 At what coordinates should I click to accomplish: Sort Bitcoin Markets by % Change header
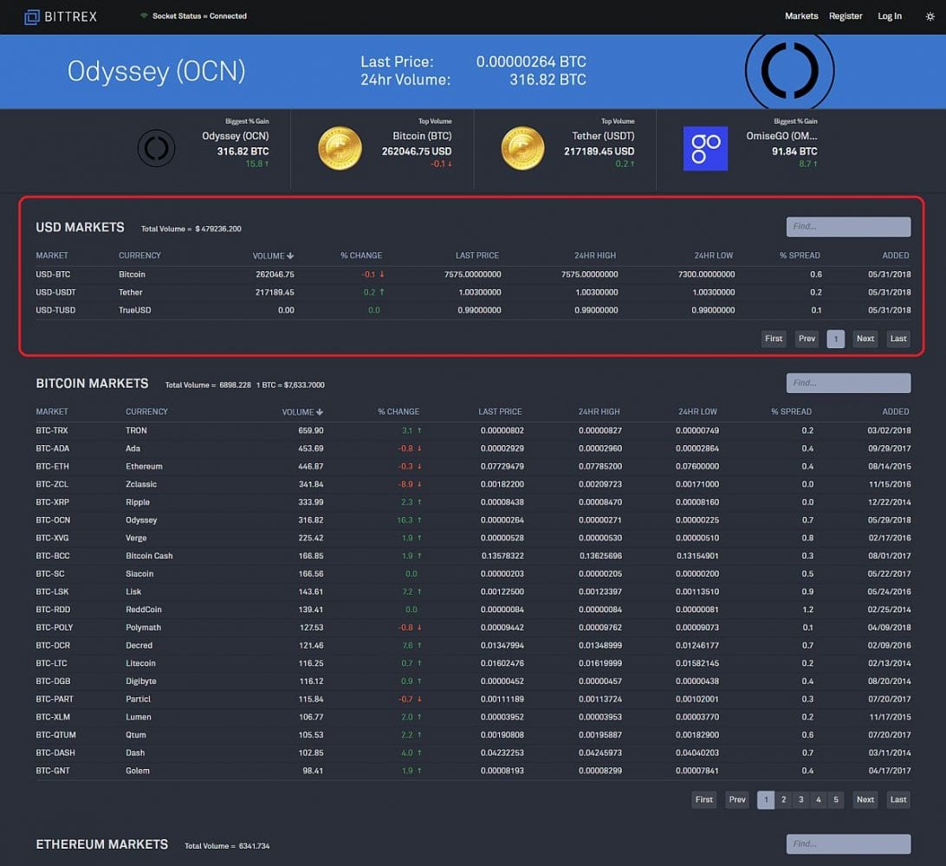[398, 411]
